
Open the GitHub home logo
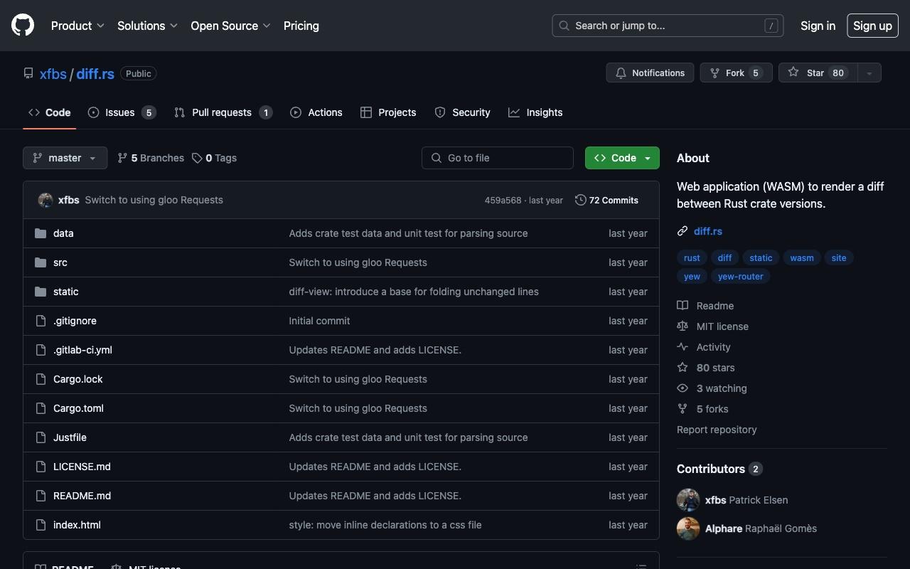coord(23,26)
